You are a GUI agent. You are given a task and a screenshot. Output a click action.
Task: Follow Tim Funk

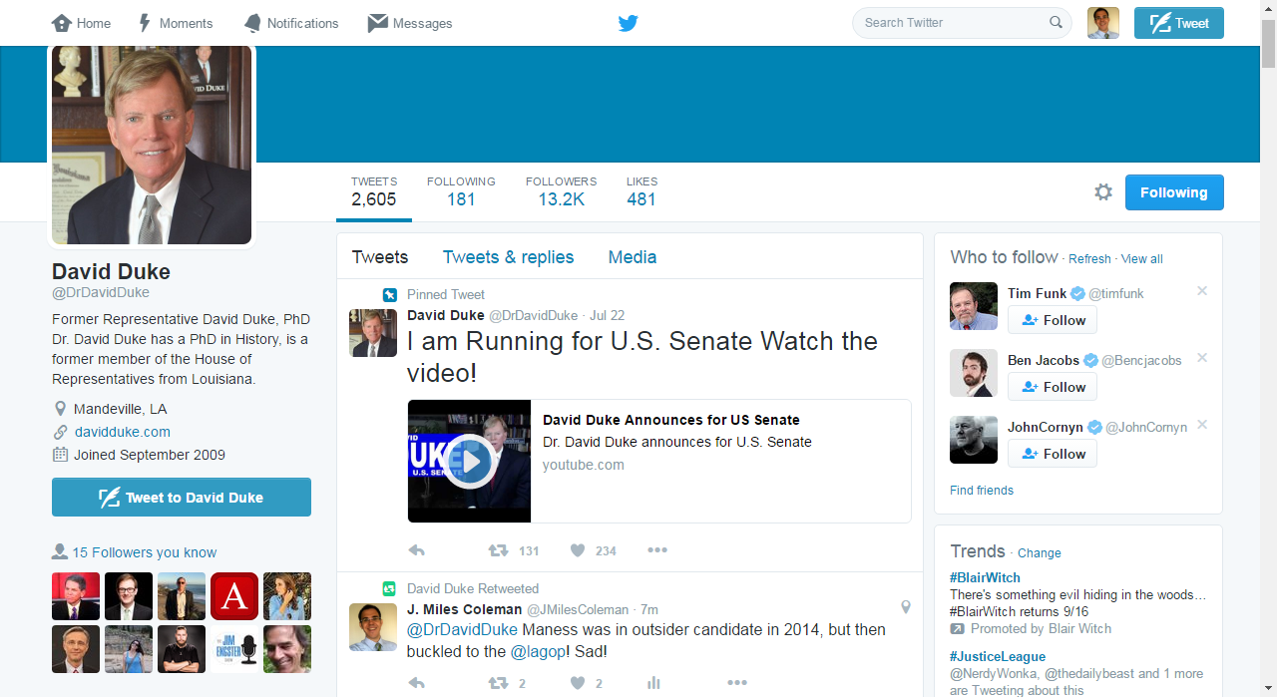tap(1053, 320)
